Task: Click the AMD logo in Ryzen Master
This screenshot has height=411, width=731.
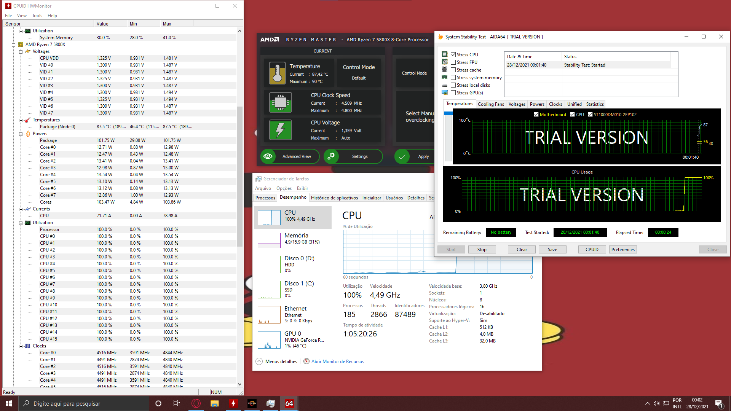Action: (x=270, y=40)
